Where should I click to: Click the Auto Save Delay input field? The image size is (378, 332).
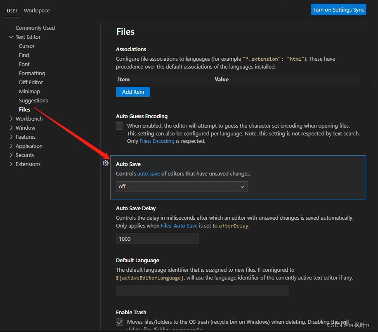pyautogui.click(x=157, y=238)
